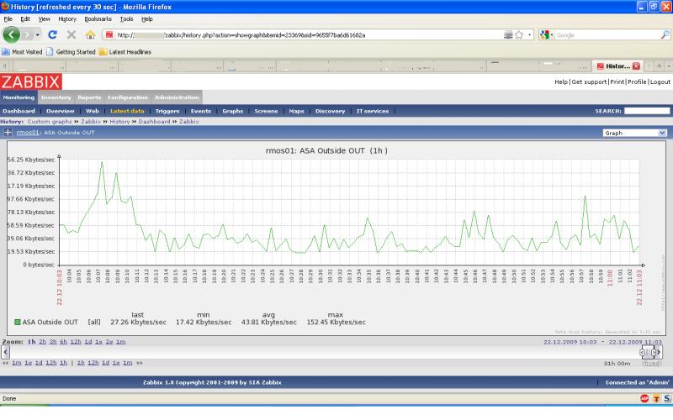Screen dimensions: 673x420
Task: Click the stop loading X icon
Action: click(x=72, y=35)
